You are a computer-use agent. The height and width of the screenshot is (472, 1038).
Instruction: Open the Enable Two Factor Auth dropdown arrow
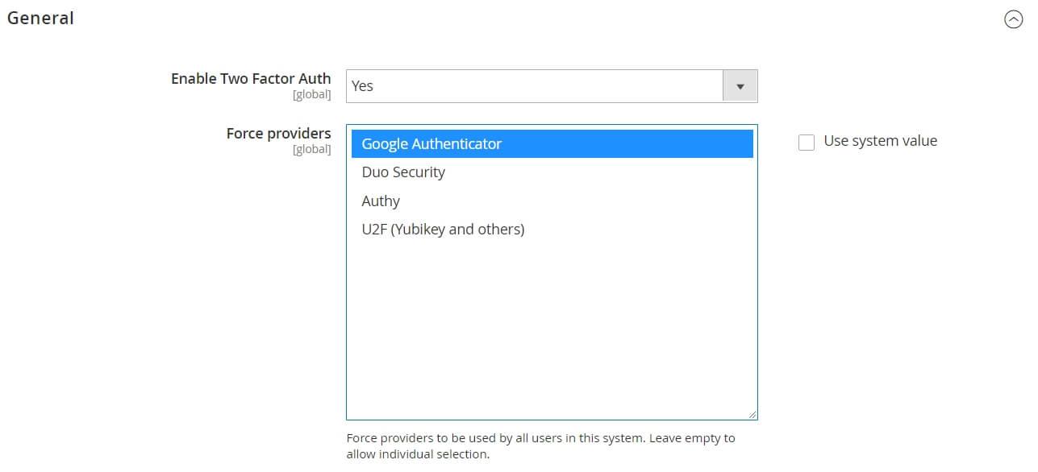point(740,86)
